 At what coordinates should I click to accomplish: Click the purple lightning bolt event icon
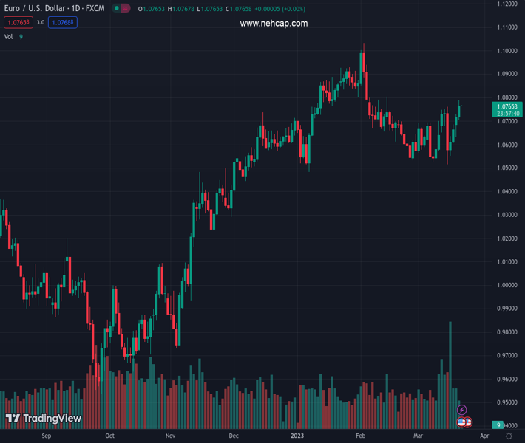coord(462,410)
